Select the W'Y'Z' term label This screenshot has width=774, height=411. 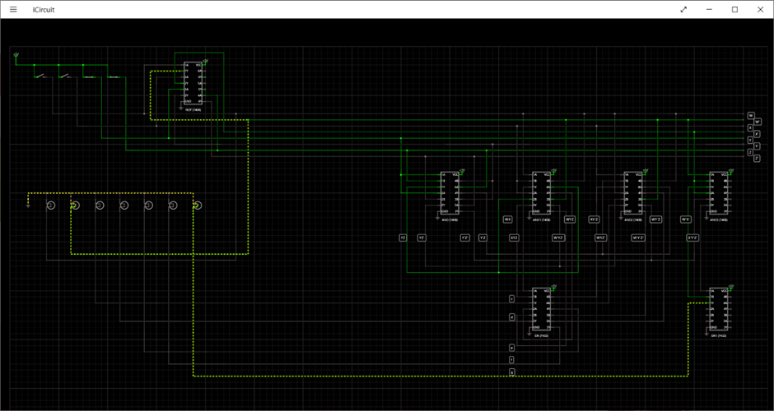point(639,238)
